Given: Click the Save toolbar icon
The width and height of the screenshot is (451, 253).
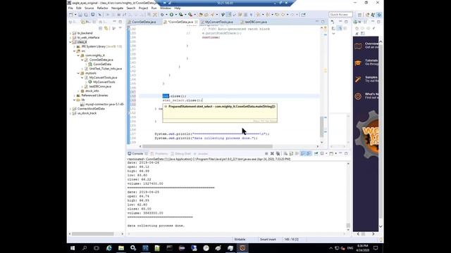Looking at the screenshot, I should [80, 15].
